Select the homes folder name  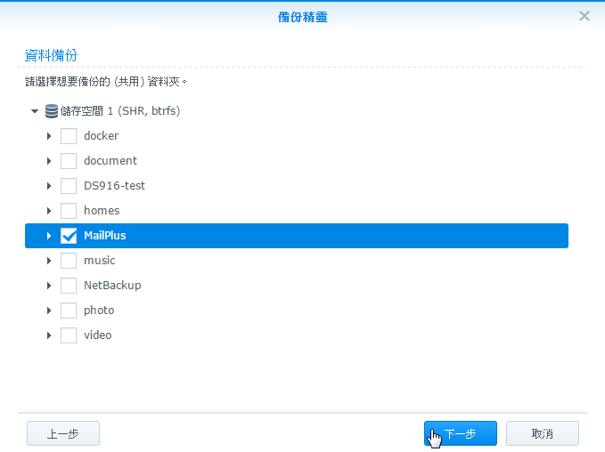[102, 210]
